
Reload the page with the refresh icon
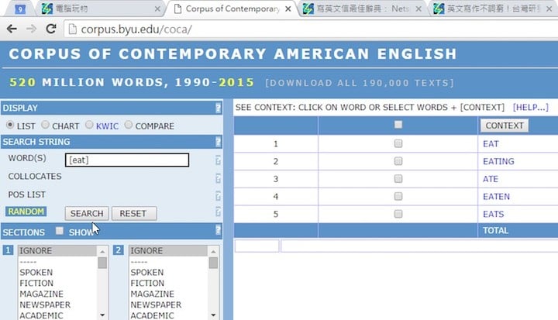(x=51, y=29)
